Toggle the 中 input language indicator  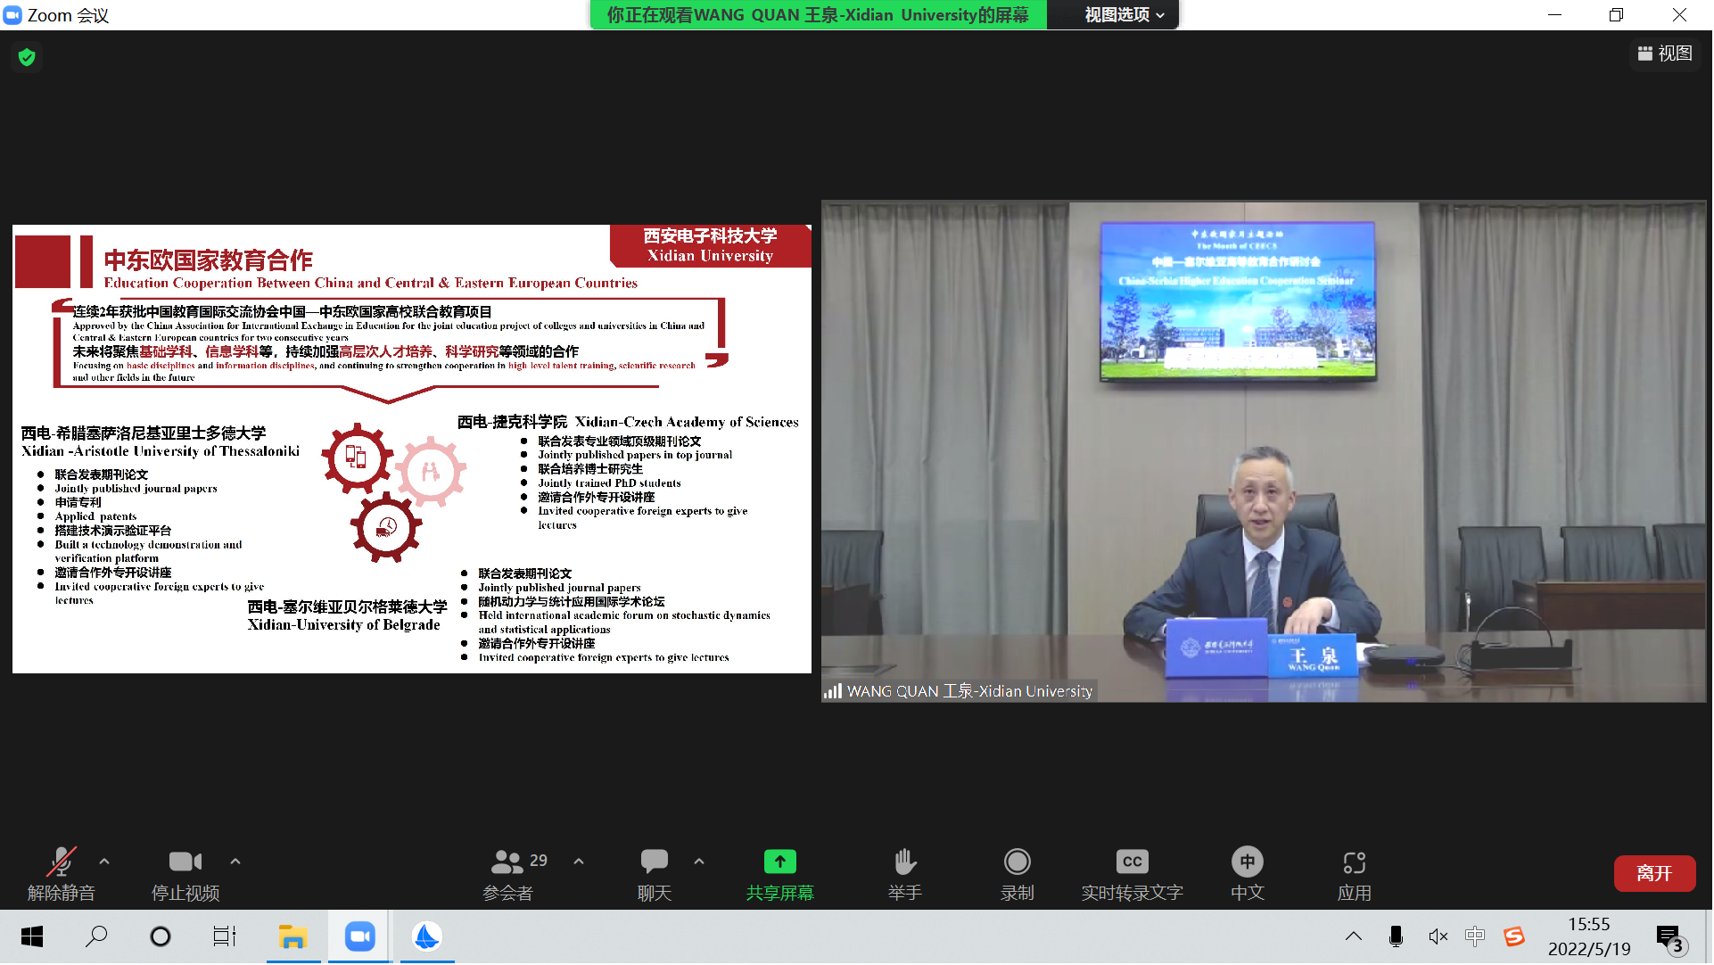tap(1475, 936)
